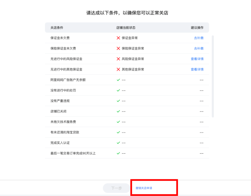Select the 没有进行中的处罚 condition text

(63, 90)
